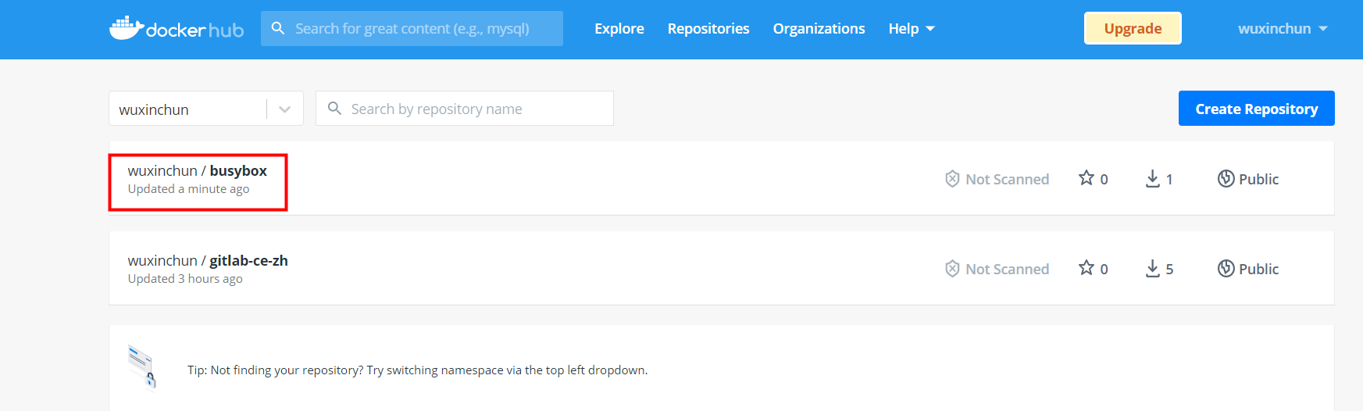Image resolution: width=1363 pixels, height=411 pixels.
Task: Focus the Search by repository name field
Action: [476, 109]
